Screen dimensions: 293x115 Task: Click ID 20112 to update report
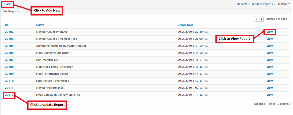[x=9, y=95]
